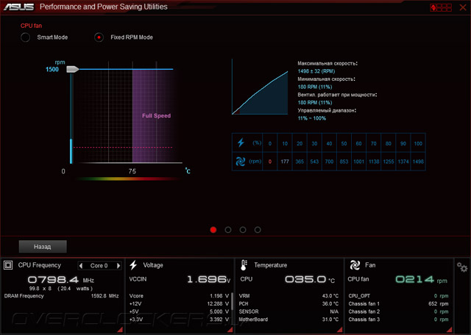Click the MotherBoard temperature row
Screen dimensions: 471x335
[288, 320]
